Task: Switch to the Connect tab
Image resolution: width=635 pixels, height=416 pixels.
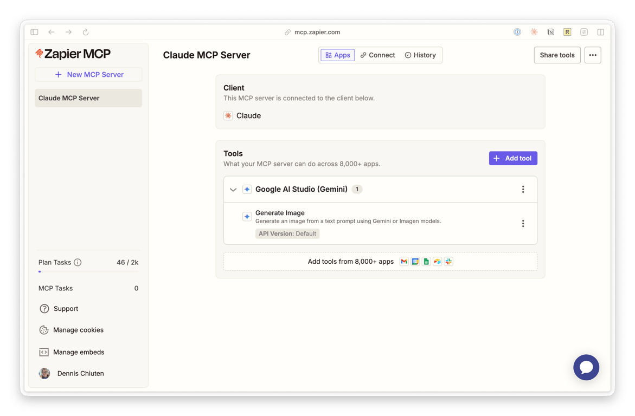Action: tap(377, 55)
